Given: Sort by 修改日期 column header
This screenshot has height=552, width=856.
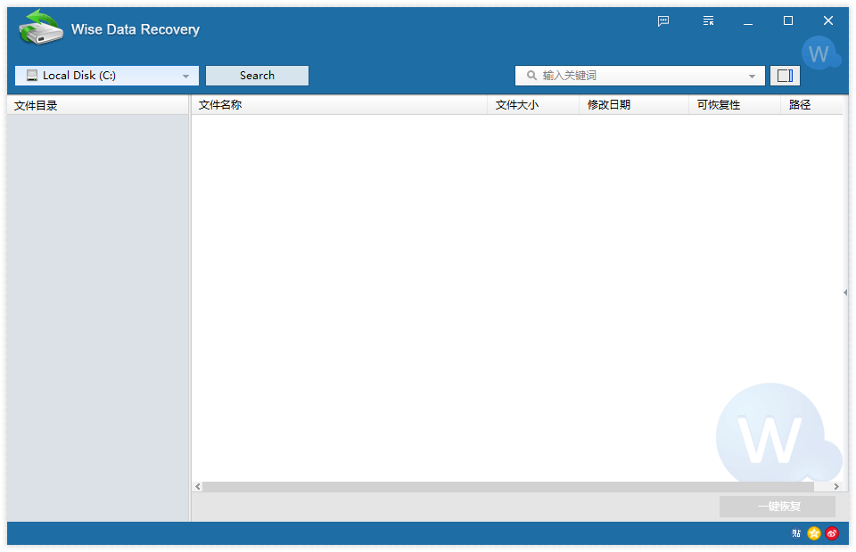Looking at the screenshot, I should 634,105.
